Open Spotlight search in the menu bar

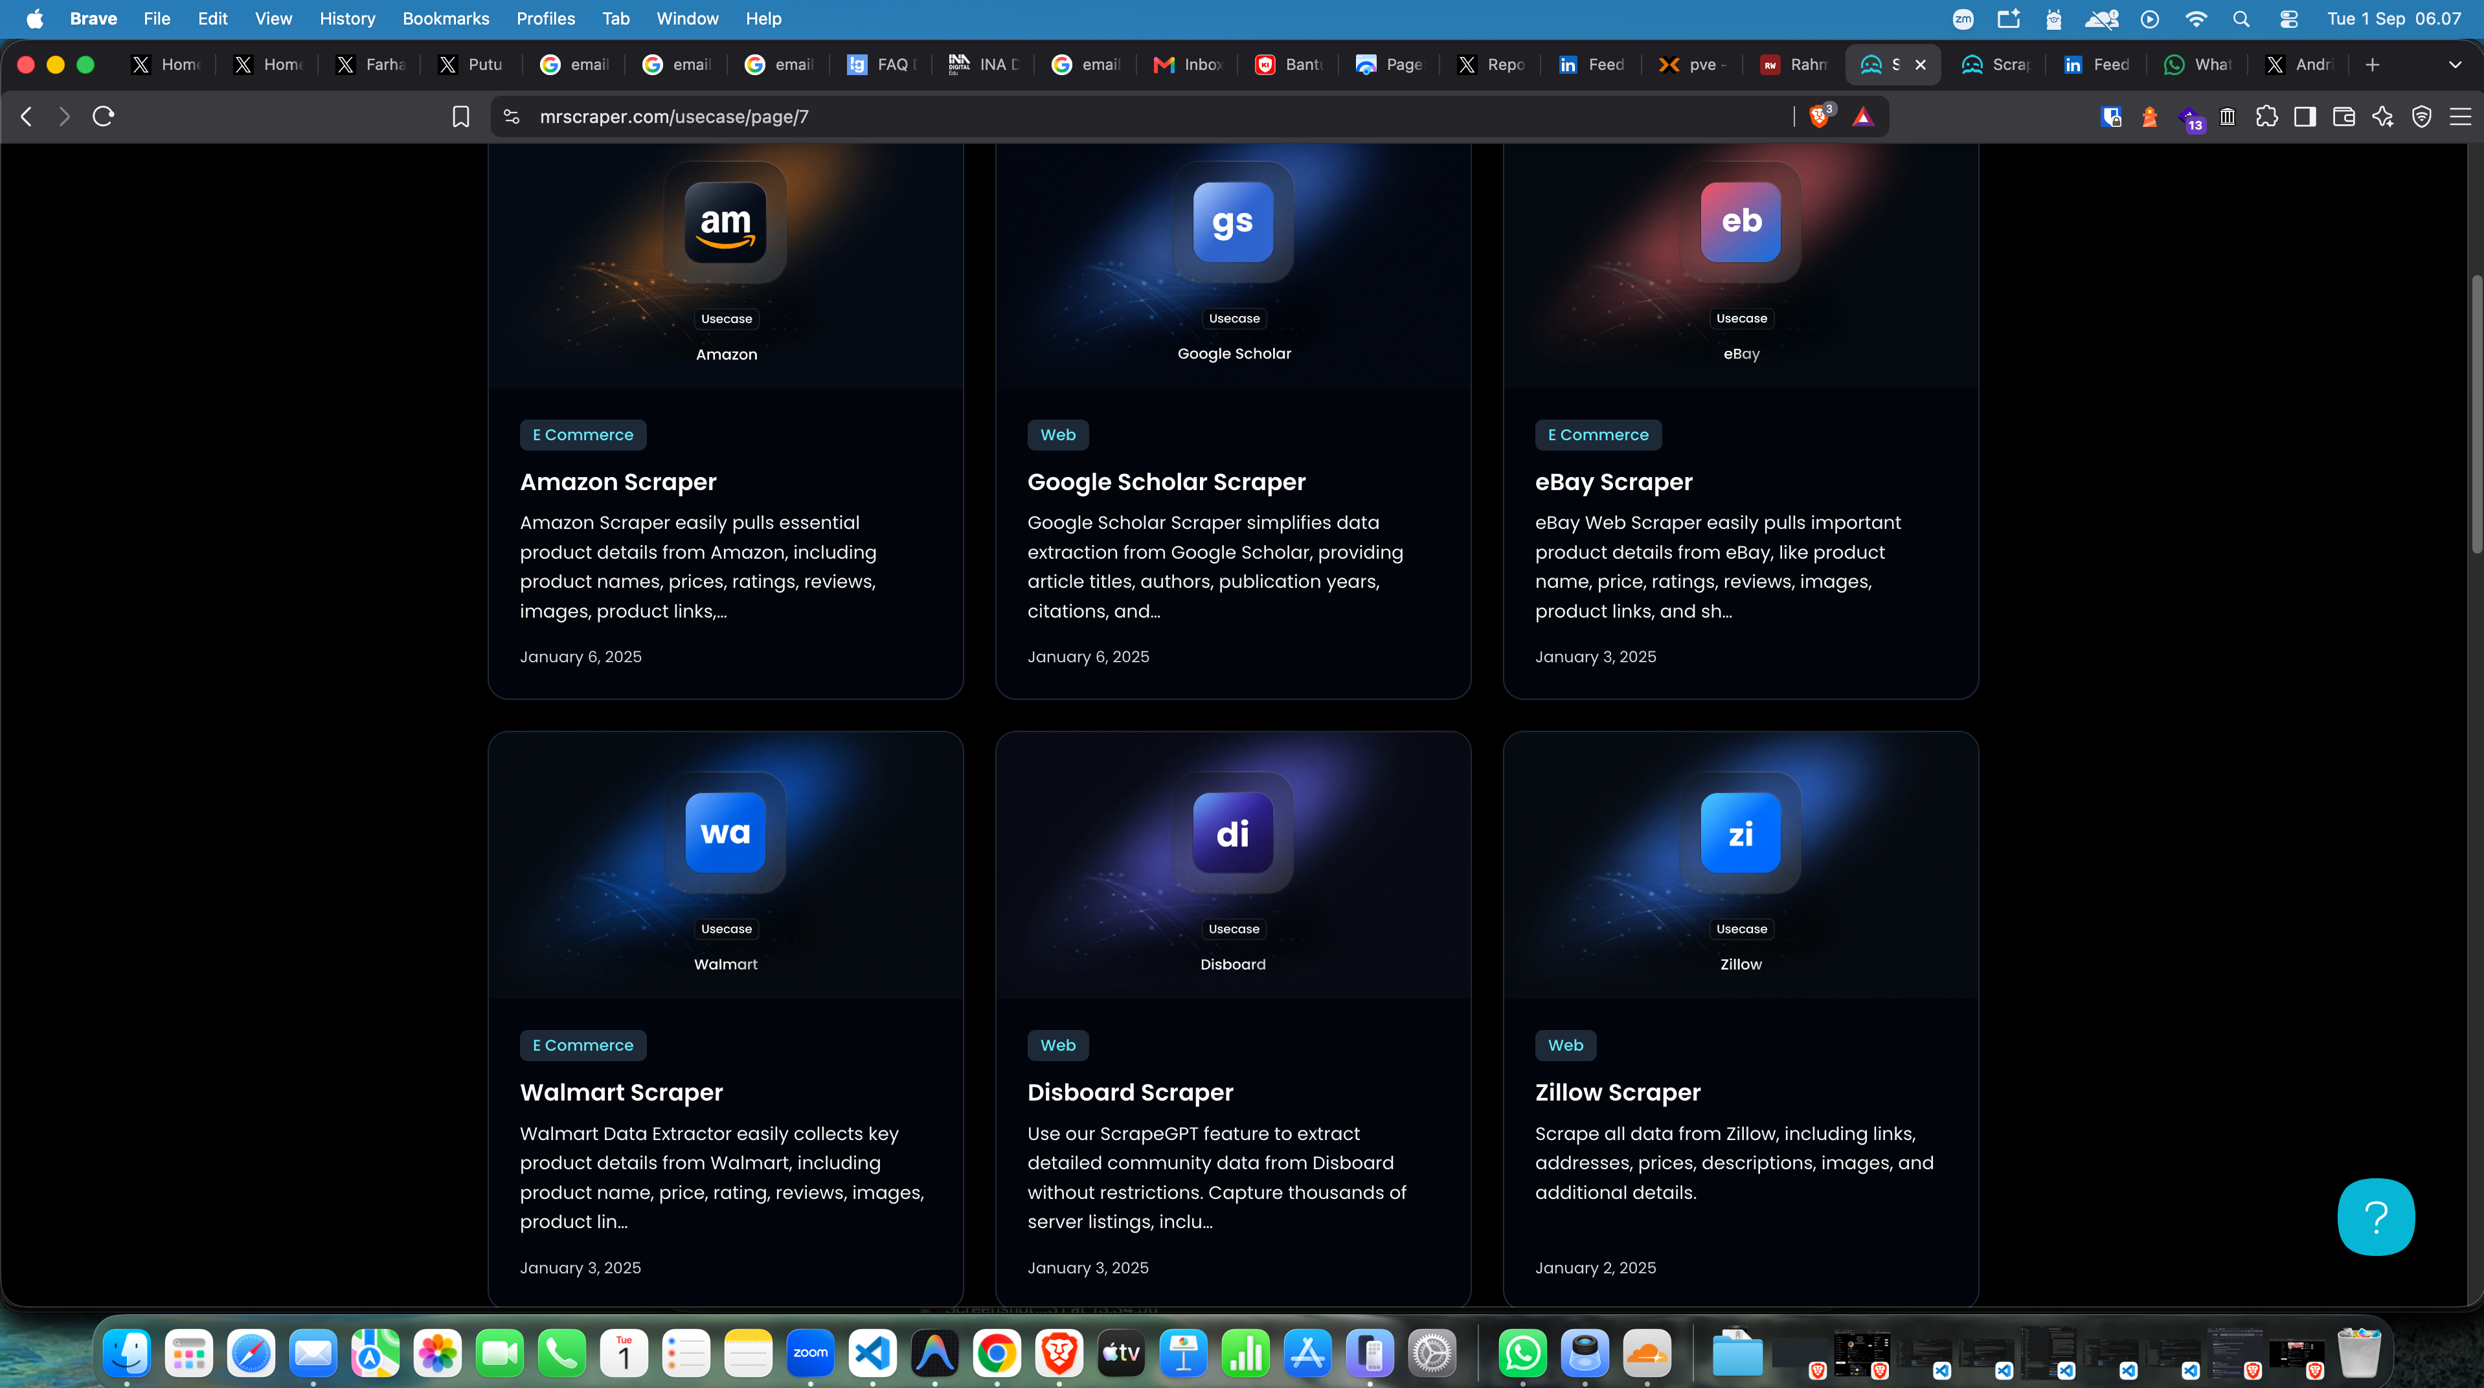2241,18
